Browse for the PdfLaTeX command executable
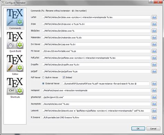164x135 pixels. tap(154, 58)
